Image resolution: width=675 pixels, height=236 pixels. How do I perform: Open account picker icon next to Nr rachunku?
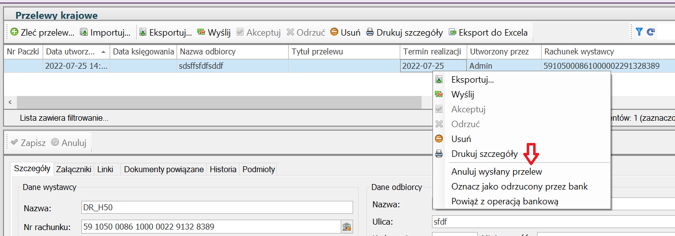347,227
